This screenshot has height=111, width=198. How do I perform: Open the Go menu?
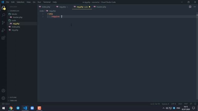pyautogui.click(x=34, y=2)
